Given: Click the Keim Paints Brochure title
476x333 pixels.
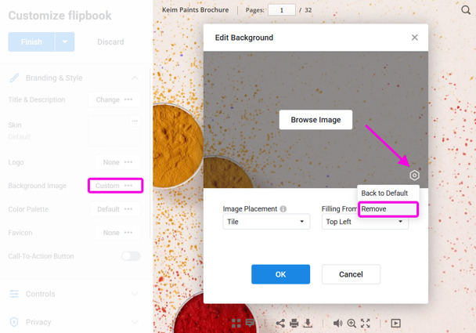Looking at the screenshot, I should 195,9.
